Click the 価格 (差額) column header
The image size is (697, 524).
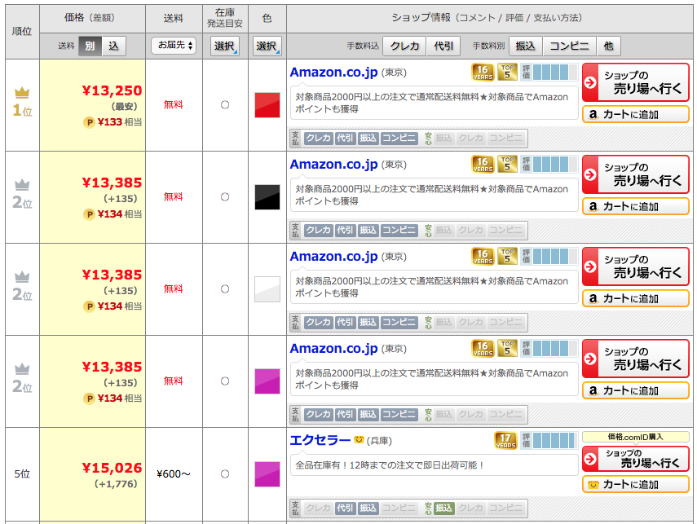pyautogui.click(x=92, y=18)
